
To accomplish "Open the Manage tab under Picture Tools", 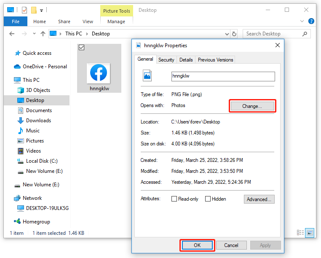I will click(116, 21).
